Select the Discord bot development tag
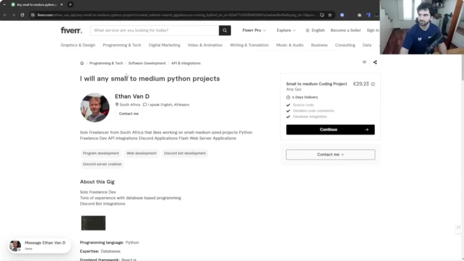464x261 pixels. point(185,153)
